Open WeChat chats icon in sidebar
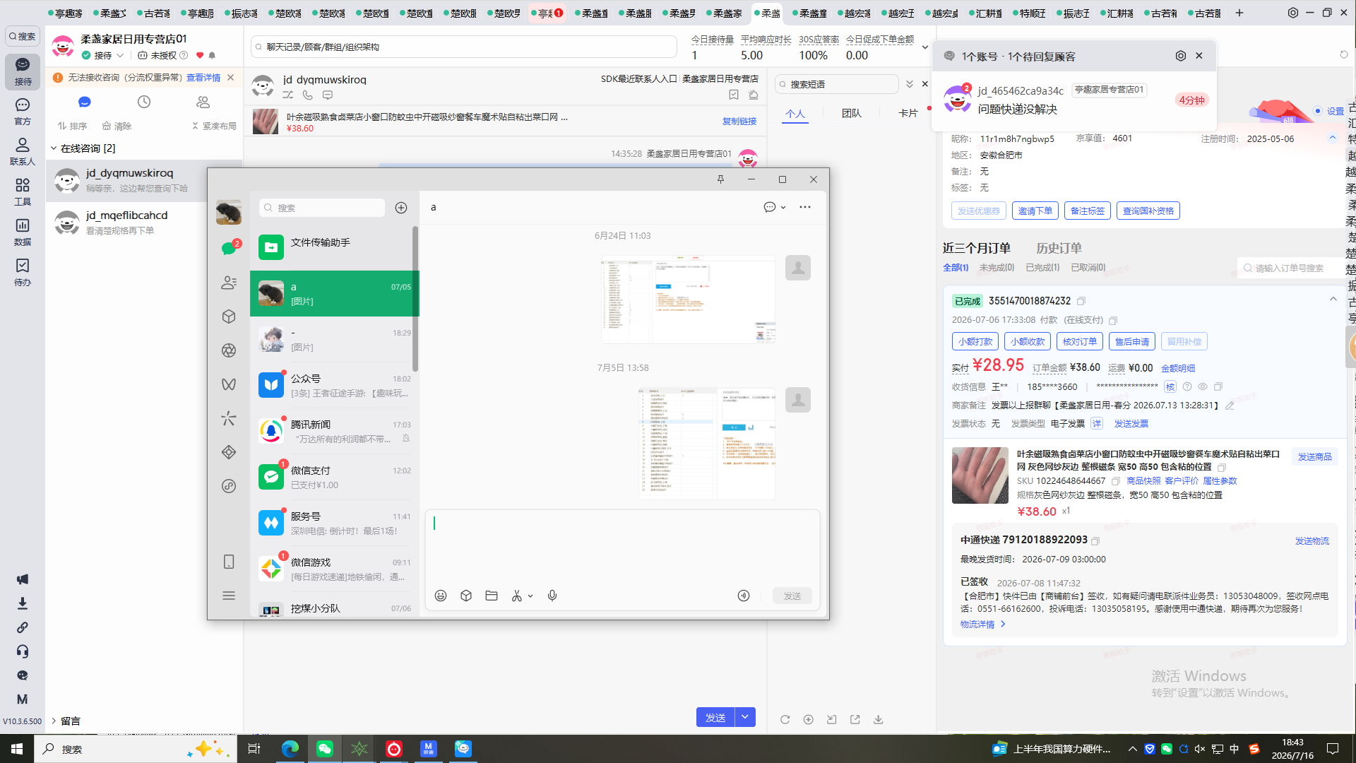The image size is (1356, 763). pyautogui.click(x=228, y=248)
